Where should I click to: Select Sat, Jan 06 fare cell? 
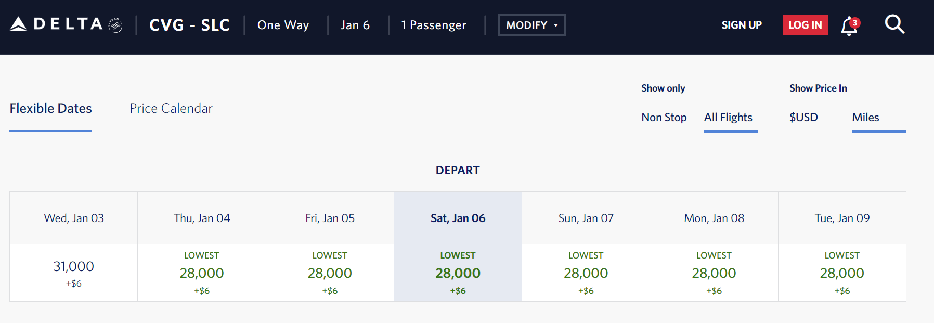coord(458,273)
